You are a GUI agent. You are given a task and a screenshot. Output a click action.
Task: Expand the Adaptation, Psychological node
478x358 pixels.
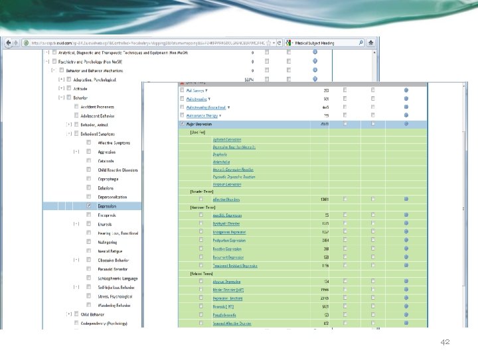click(x=61, y=80)
